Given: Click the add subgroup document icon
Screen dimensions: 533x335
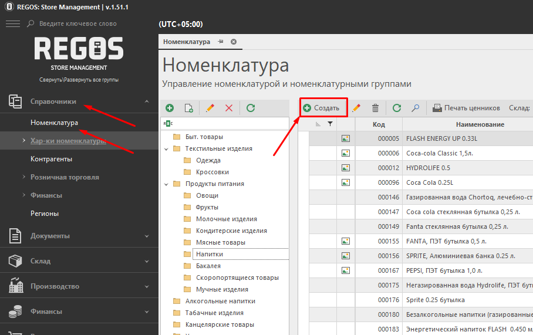Looking at the screenshot, I should click(188, 108).
